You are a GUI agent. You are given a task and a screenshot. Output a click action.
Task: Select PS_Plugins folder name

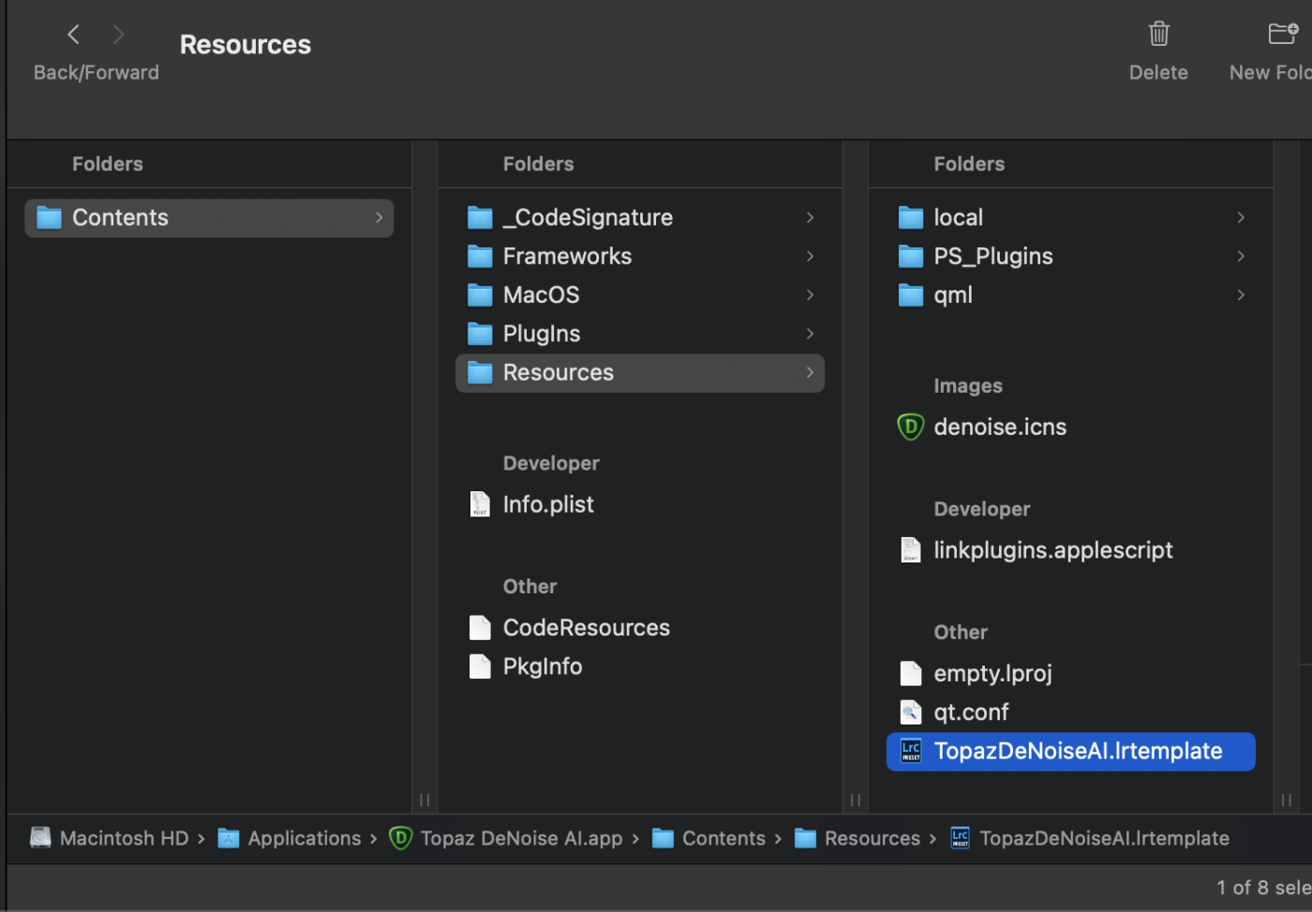(x=993, y=256)
